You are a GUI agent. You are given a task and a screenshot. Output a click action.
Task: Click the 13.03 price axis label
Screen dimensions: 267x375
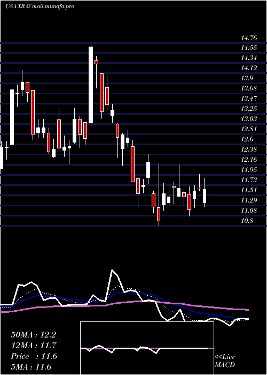[x=249, y=119]
